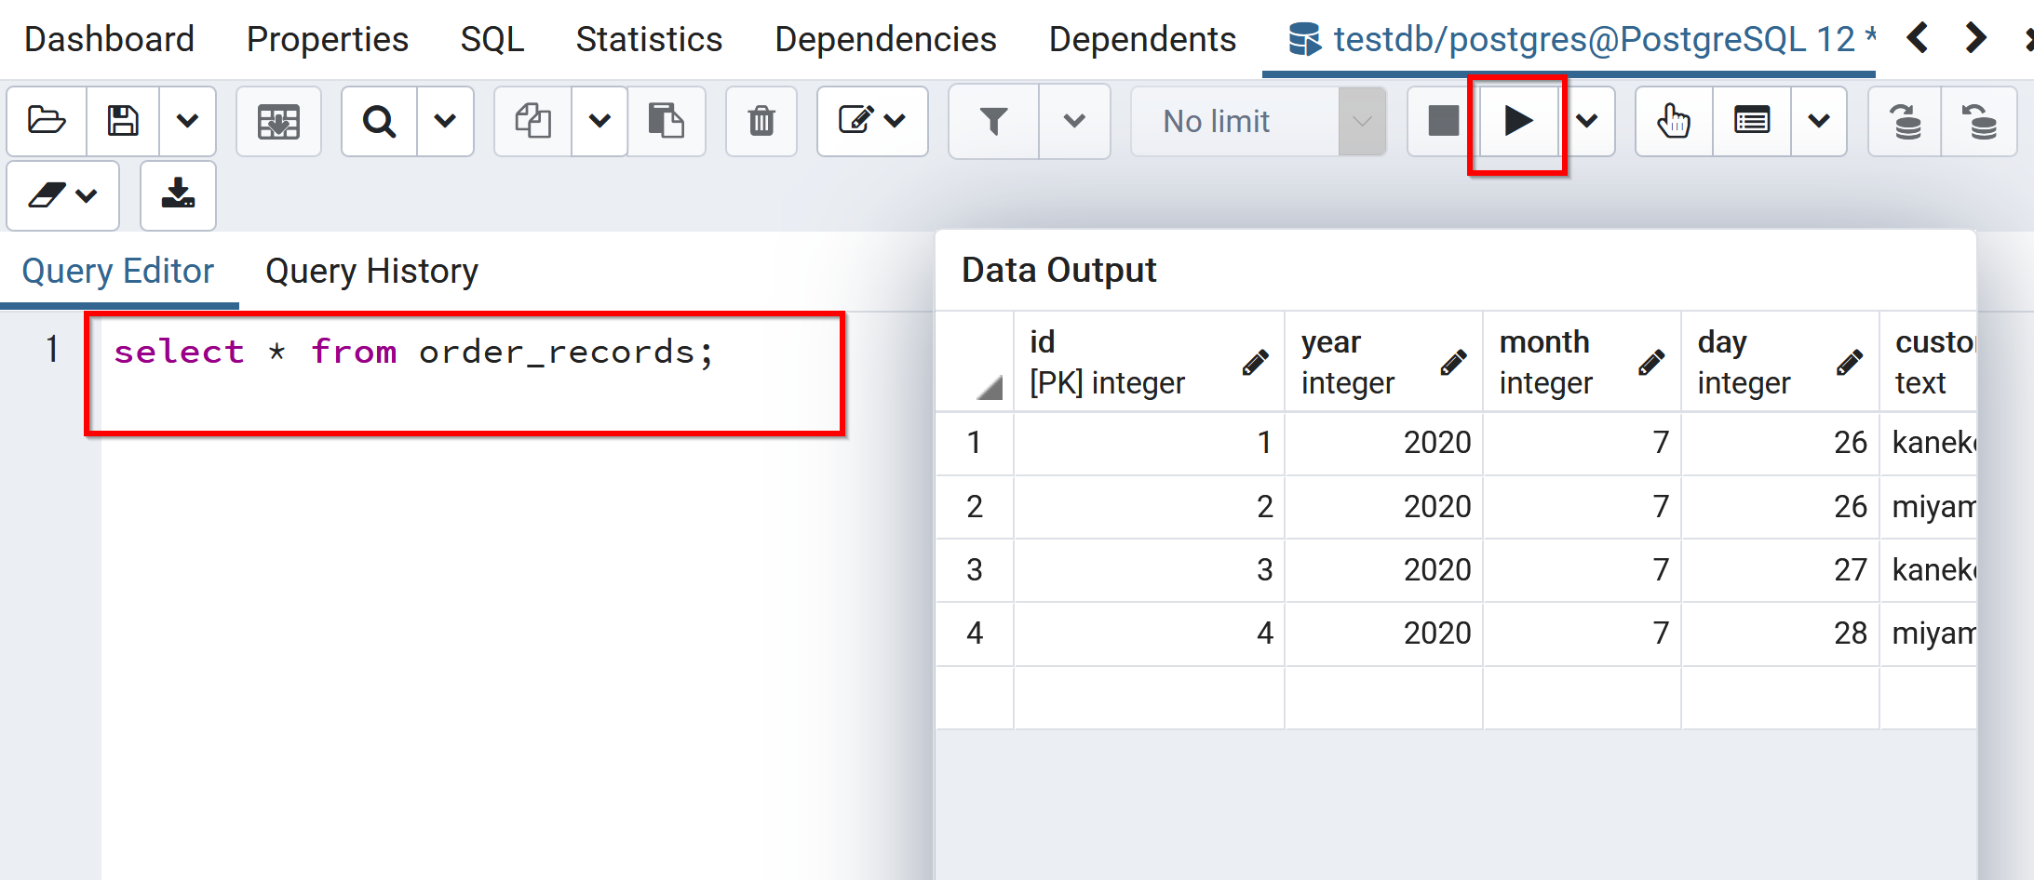Switch to the Dashboard tab
2034x880 pixels.
click(x=109, y=39)
